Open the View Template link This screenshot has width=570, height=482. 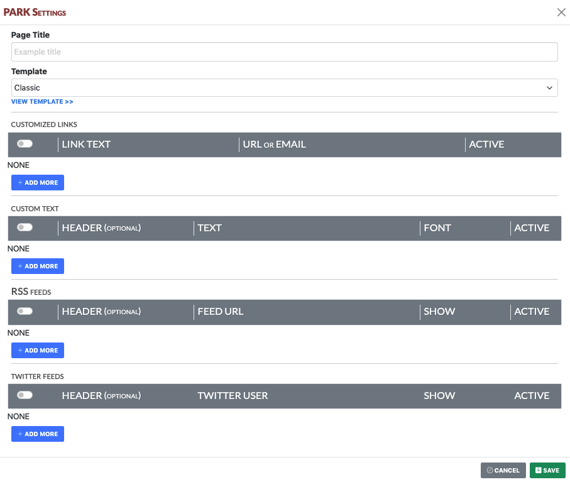pyautogui.click(x=42, y=102)
